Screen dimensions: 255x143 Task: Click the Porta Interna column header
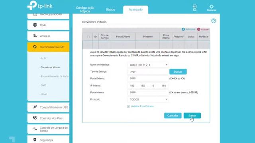click(166, 37)
